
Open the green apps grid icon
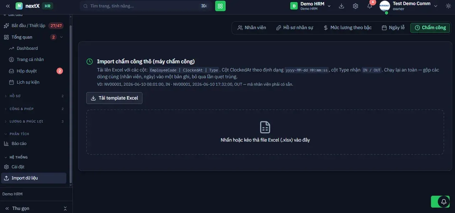pyautogui.click(x=220, y=6)
